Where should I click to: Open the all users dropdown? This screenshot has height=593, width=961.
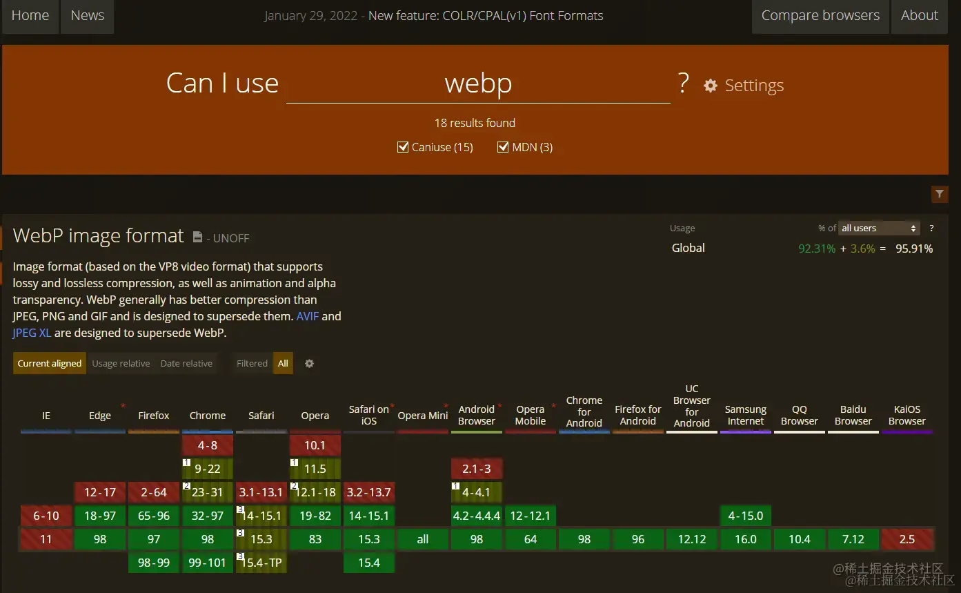(880, 228)
